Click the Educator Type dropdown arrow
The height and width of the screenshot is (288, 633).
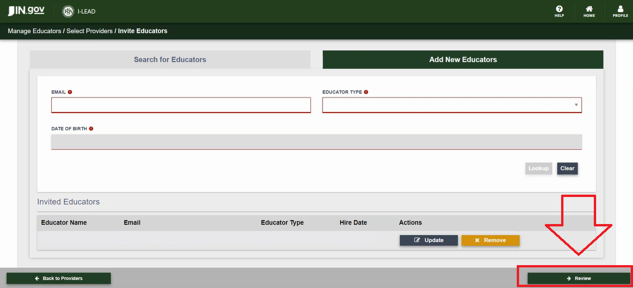[577, 105]
